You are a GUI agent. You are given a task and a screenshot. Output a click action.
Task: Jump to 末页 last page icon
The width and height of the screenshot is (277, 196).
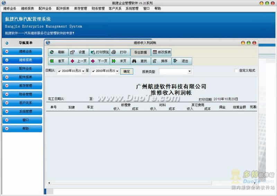[x=114, y=61]
